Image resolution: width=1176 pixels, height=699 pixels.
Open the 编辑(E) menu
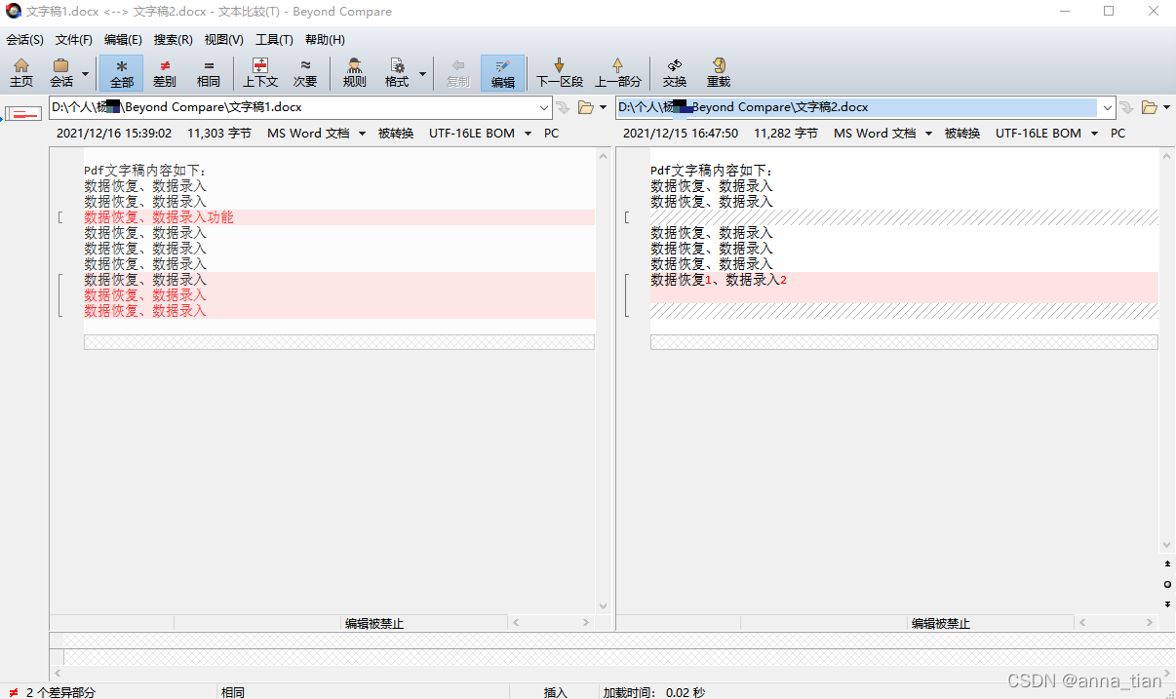123,40
